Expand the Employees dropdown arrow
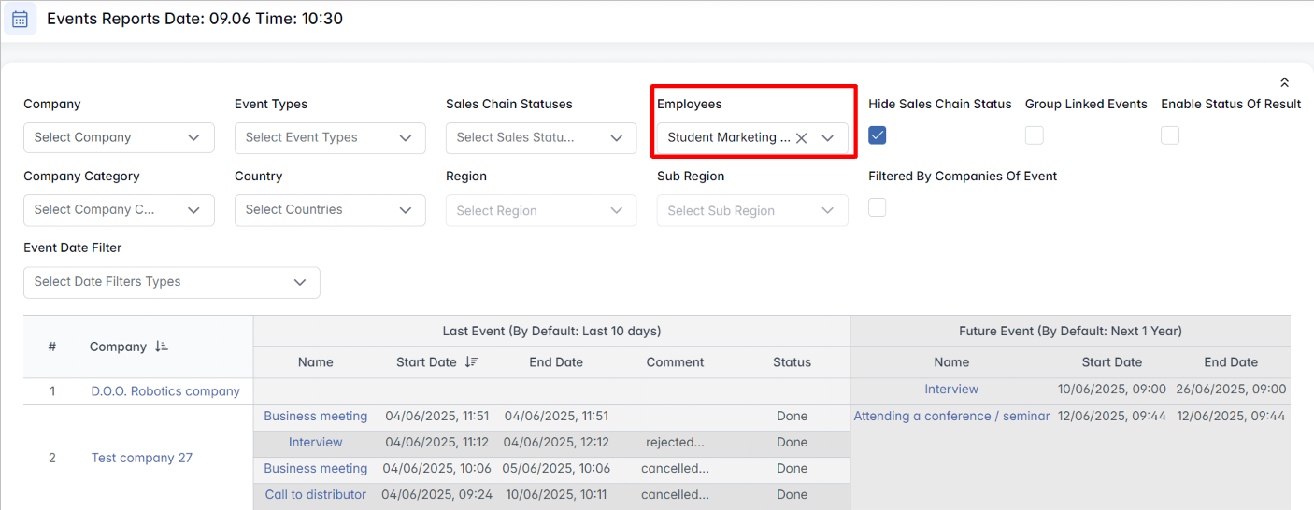1314x510 pixels. coord(827,138)
